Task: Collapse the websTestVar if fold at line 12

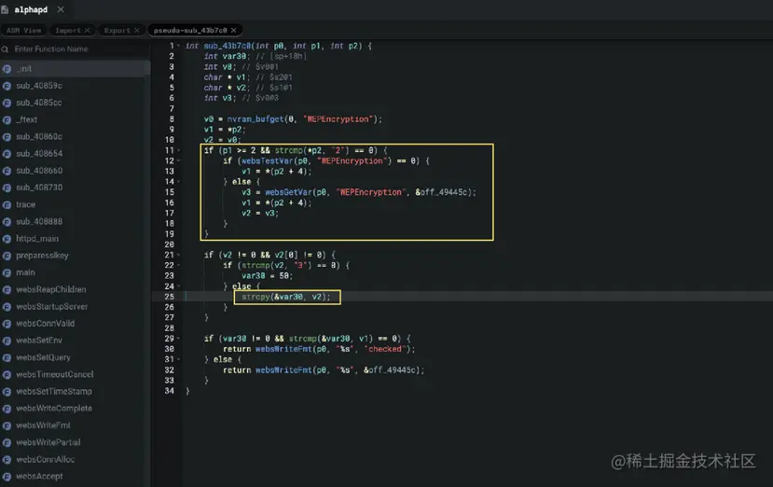Action: click(178, 160)
